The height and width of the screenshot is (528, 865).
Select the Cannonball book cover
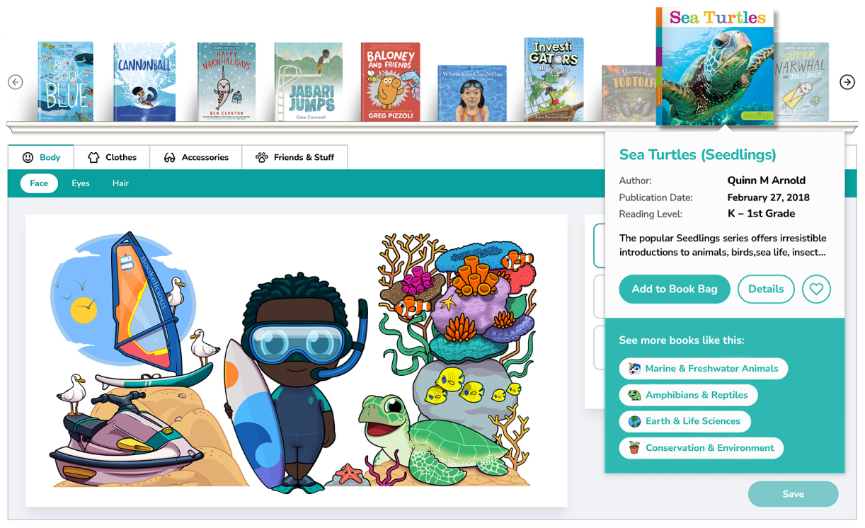click(144, 81)
